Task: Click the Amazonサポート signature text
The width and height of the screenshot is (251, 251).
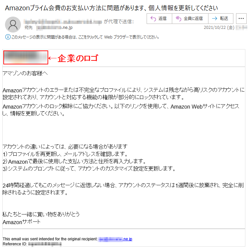Action: tap(22, 222)
